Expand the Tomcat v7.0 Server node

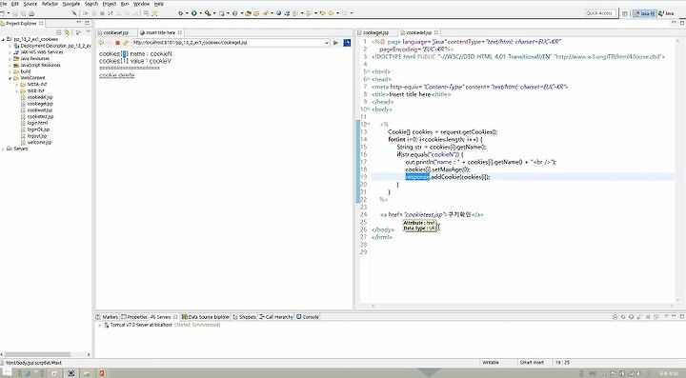99,325
